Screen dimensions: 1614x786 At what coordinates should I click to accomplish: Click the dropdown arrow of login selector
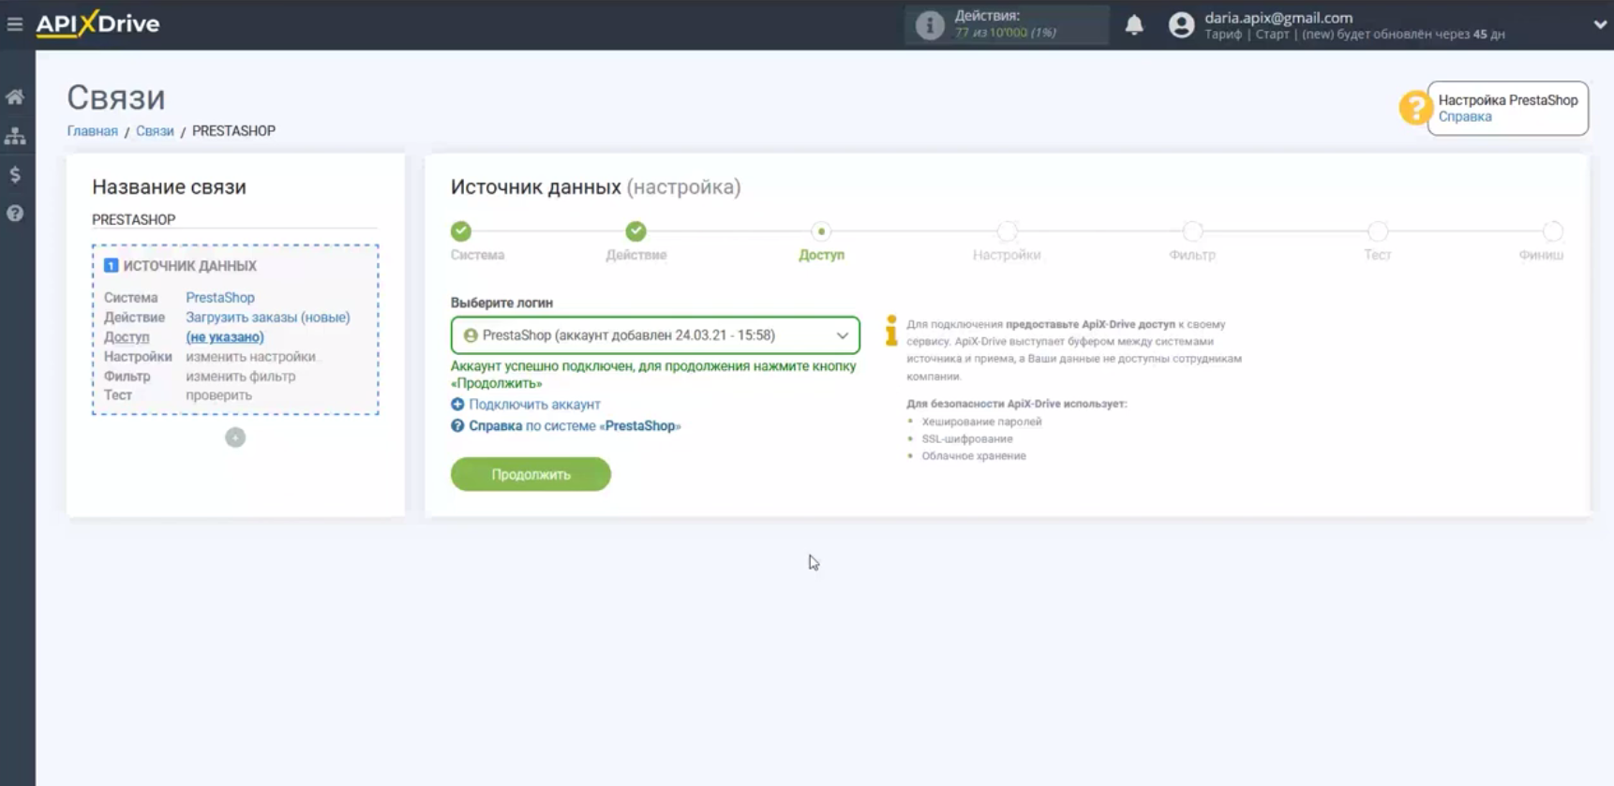842,335
